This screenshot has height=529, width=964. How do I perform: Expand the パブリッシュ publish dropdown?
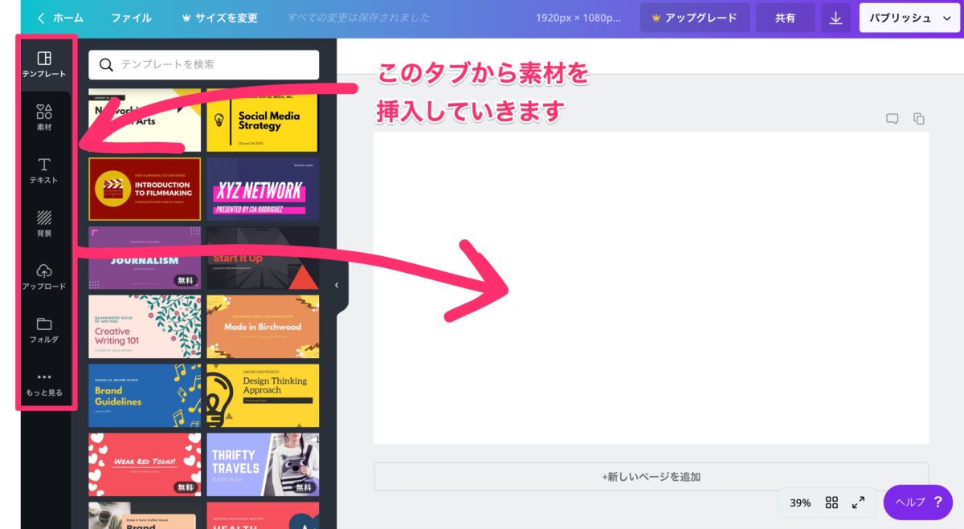910,18
